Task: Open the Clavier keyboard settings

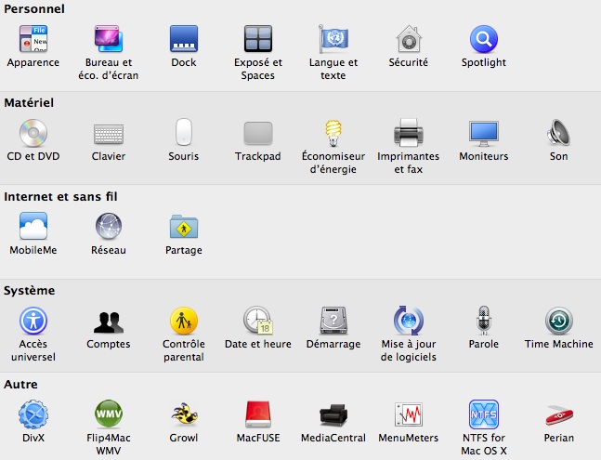Action: 109,133
